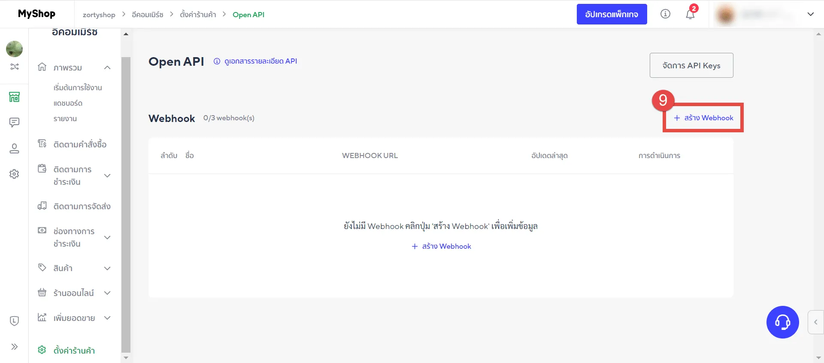The width and height of the screenshot is (824, 363).
Task: Open the info circle icon in header
Action: click(x=665, y=14)
